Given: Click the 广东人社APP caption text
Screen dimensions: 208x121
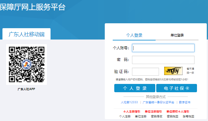Looking at the screenshot, I should coord(26,89).
